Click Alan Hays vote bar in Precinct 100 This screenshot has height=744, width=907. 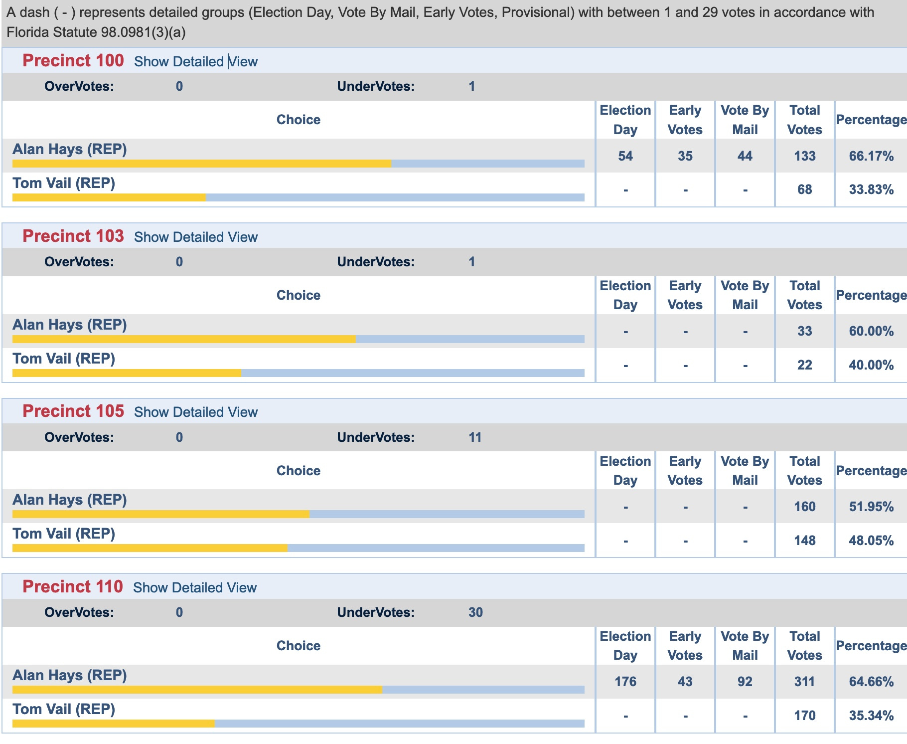tap(299, 164)
